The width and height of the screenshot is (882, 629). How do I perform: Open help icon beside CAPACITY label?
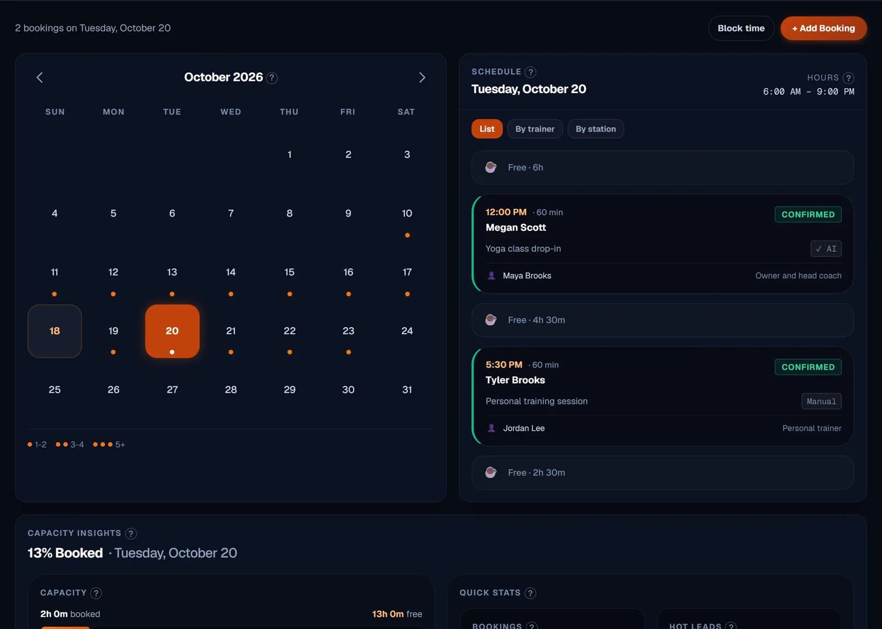tap(96, 593)
